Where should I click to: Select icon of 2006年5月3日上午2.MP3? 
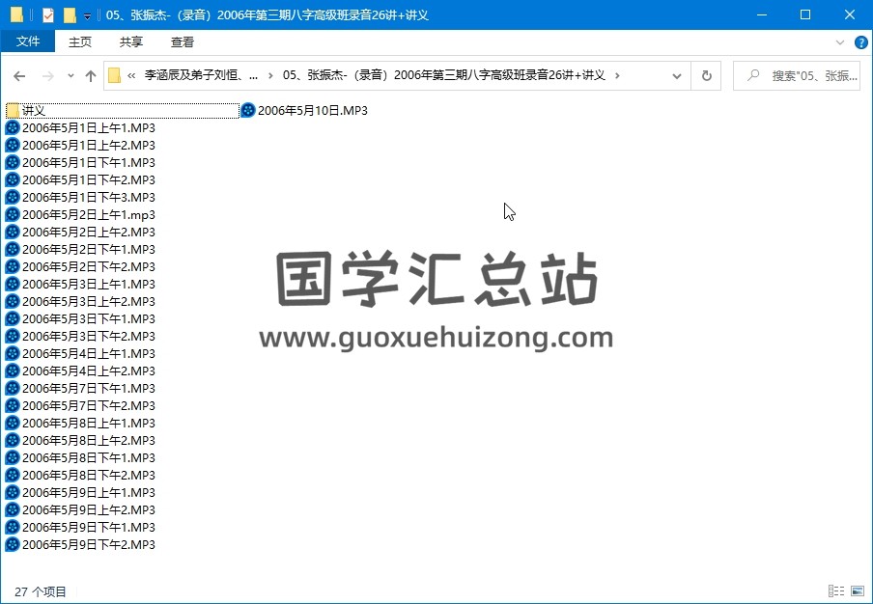click(13, 301)
